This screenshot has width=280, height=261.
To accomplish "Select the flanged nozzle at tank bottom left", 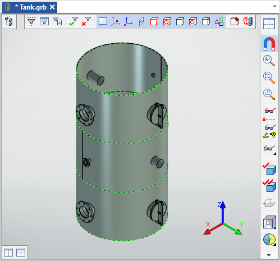I will 85,212.
